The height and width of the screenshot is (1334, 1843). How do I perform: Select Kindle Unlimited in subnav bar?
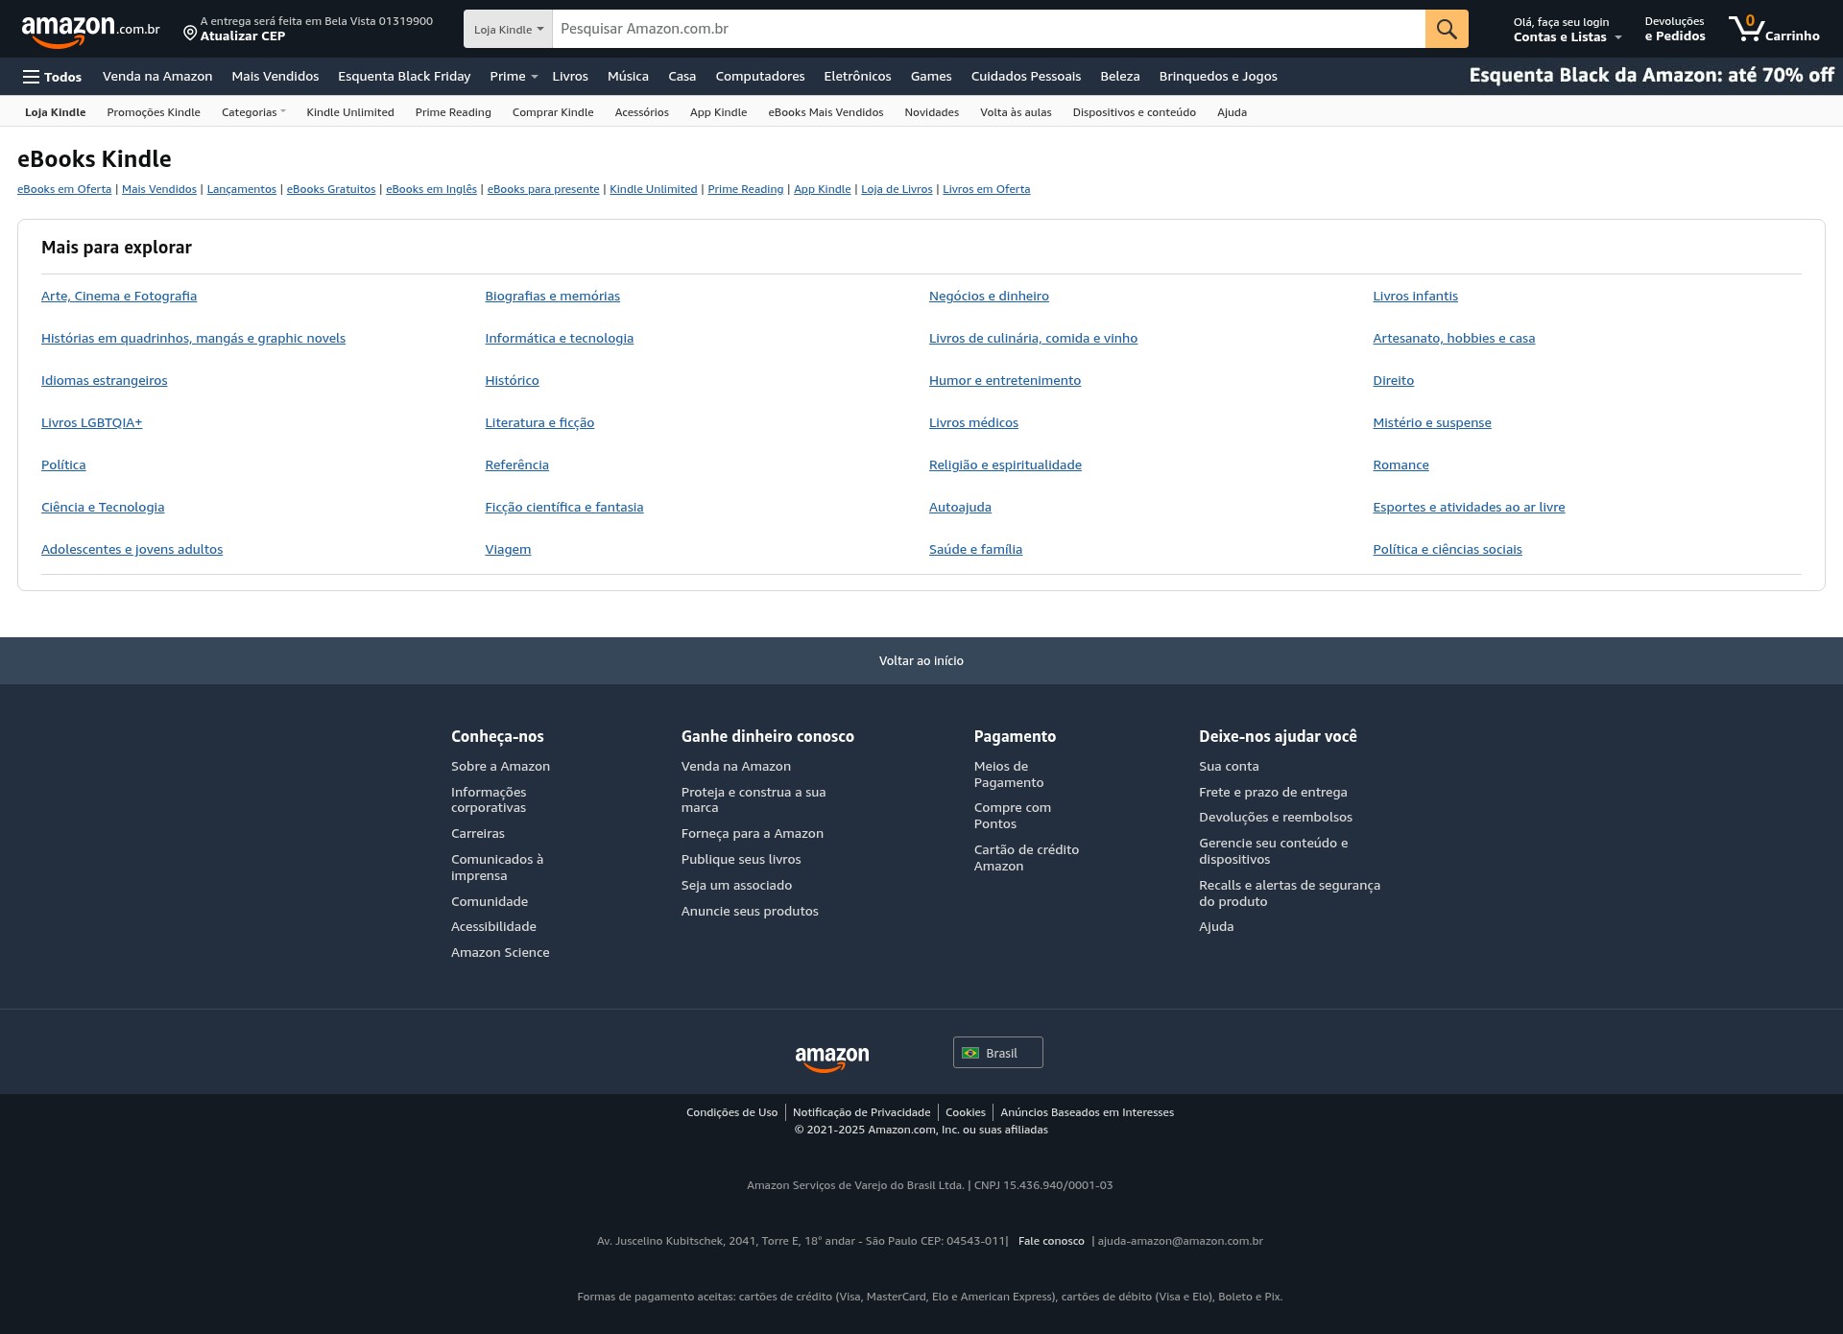(350, 112)
